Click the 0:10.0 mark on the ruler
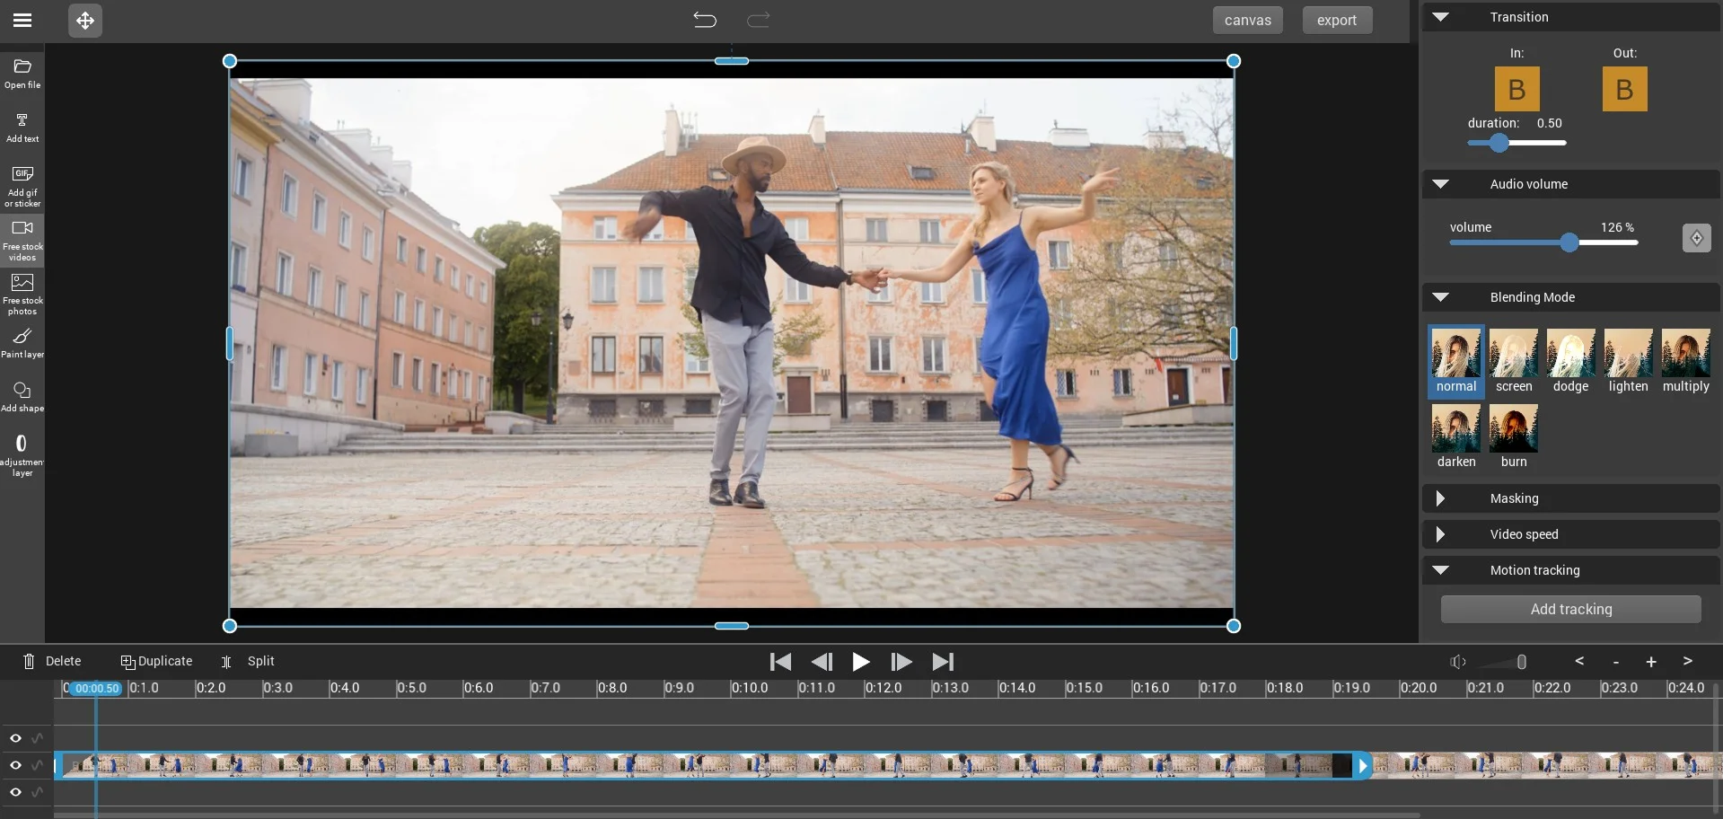 tap(750, 688)
